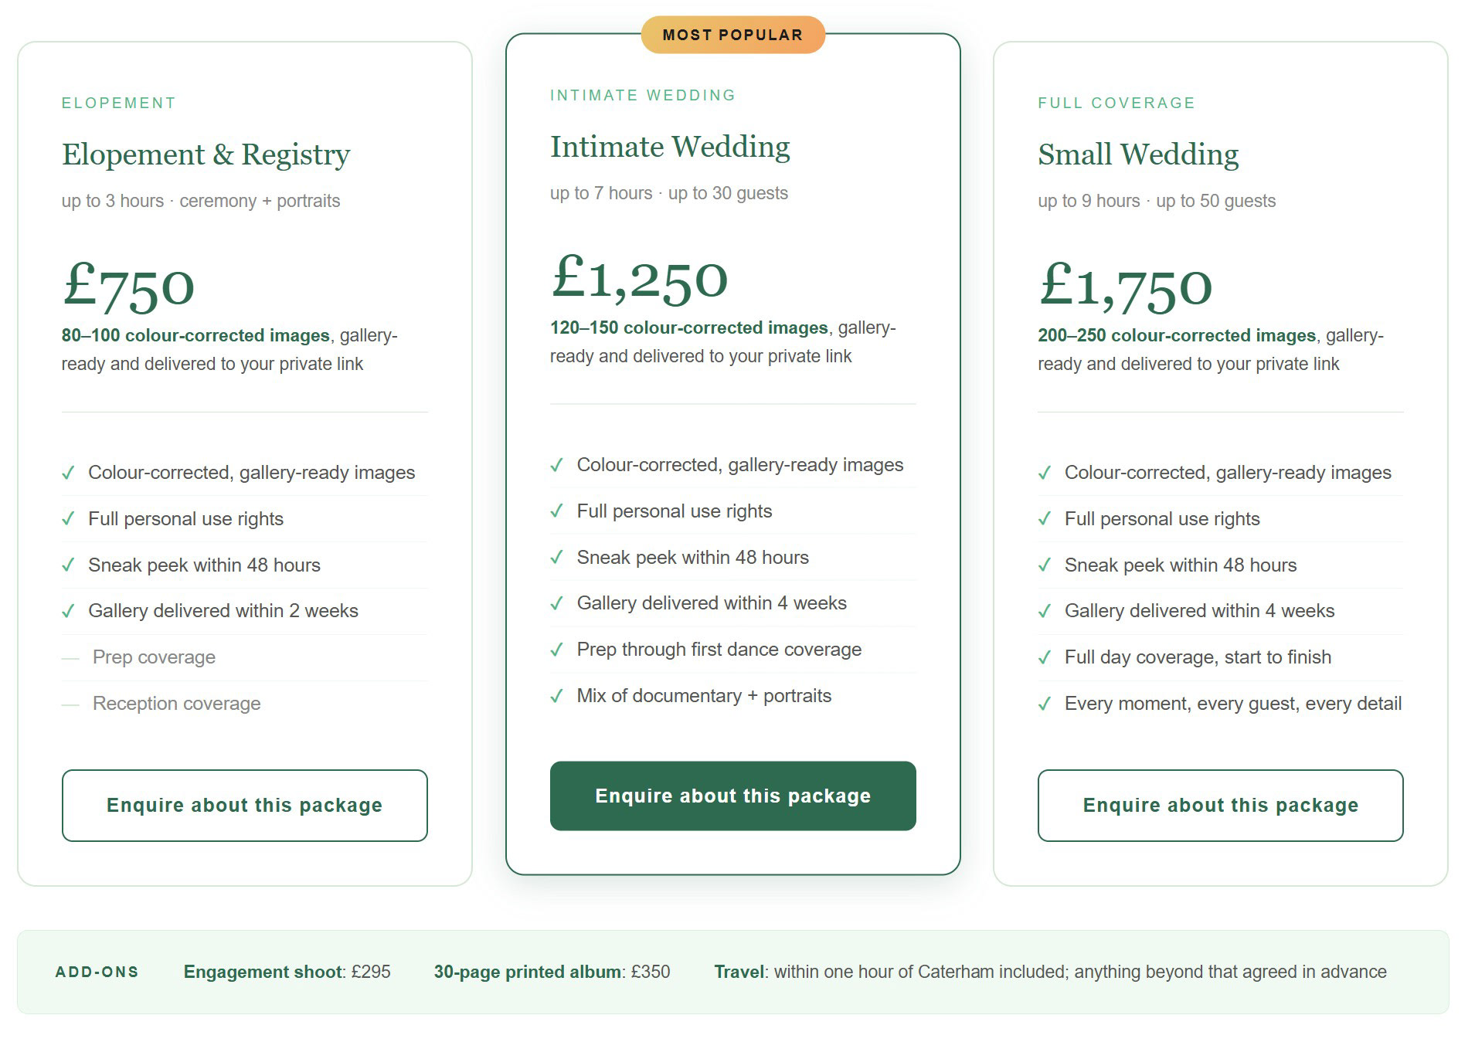Enquire about the Intimate Wedding package
1475x1042 pixels.
[732, 796]
